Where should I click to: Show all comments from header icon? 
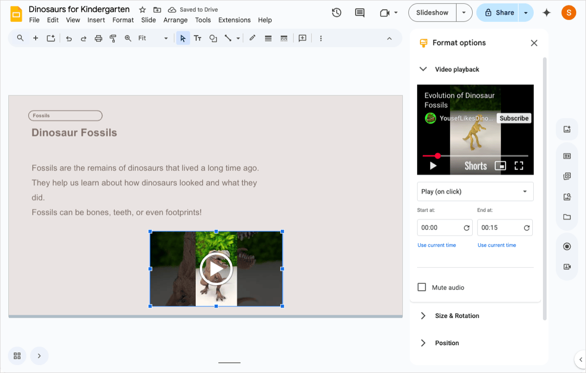(360, 13)
